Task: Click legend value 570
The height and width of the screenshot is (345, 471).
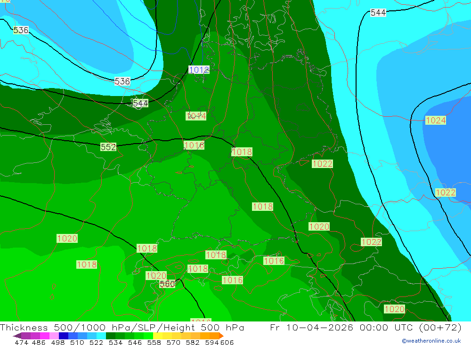Action: pos(173,342)
